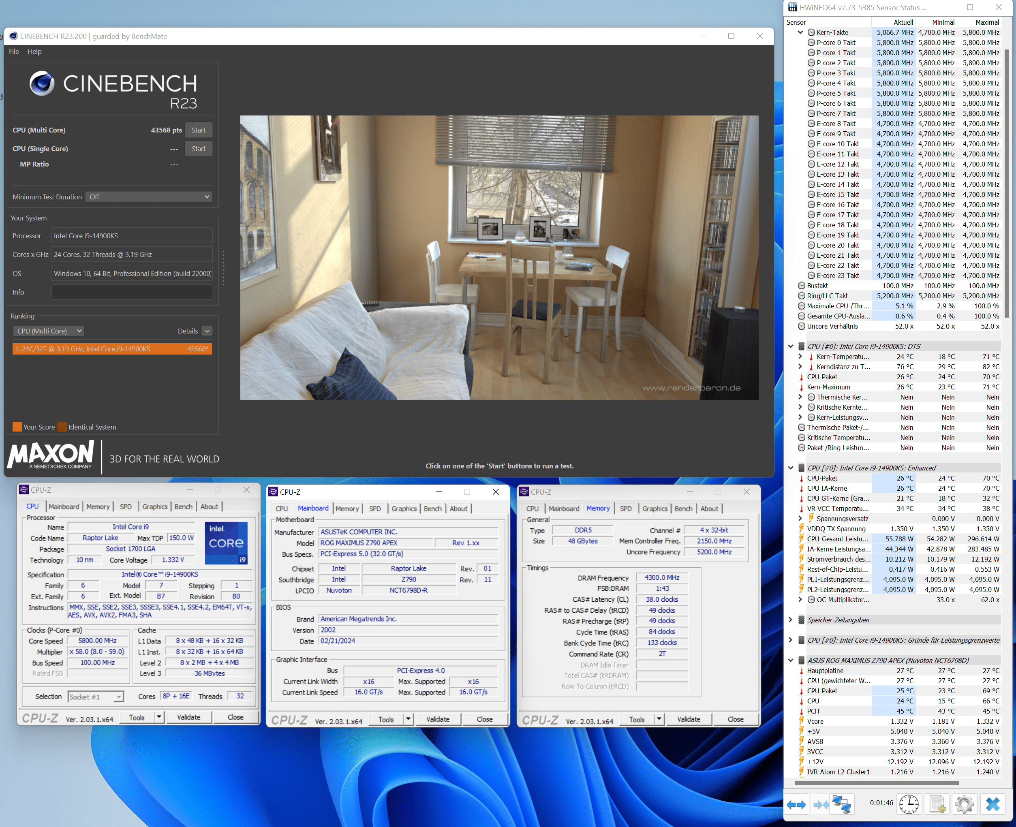This screenshot has height=827, width=1016.
Task: Click Validate in the CPU tab CPU-Z window
Action: coord(189,718)
